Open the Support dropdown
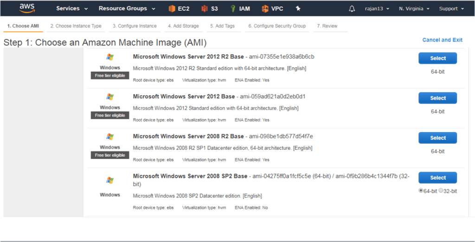 [x=452, y=9]
